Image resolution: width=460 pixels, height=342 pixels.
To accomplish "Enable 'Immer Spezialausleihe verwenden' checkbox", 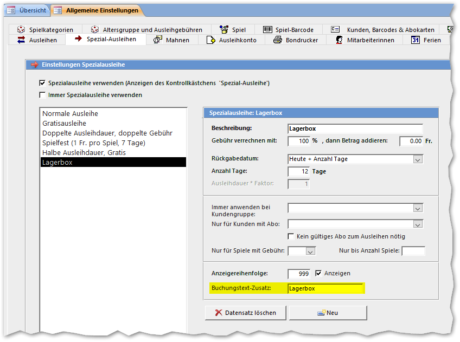I will tap(42, 95).
